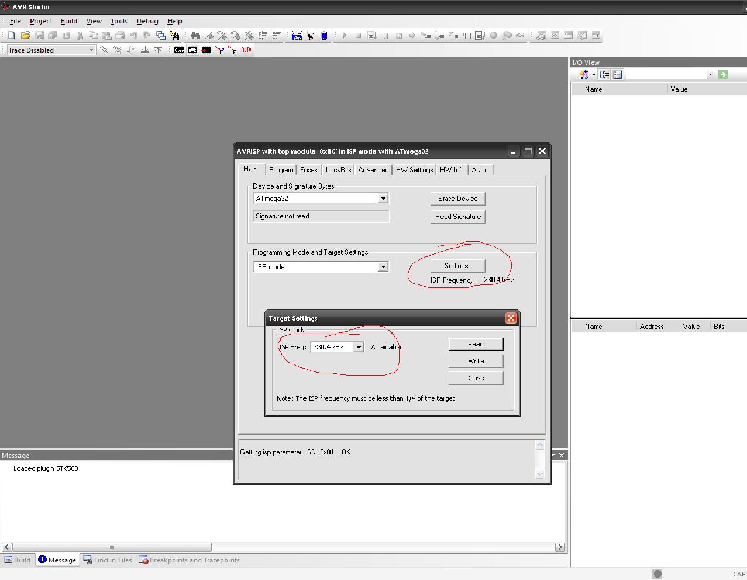Open the Tools menu
The width and height of the screenshot is (747, 580).
pos(119,21)
